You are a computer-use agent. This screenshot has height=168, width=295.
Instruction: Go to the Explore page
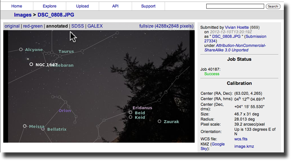pos(50,6)
